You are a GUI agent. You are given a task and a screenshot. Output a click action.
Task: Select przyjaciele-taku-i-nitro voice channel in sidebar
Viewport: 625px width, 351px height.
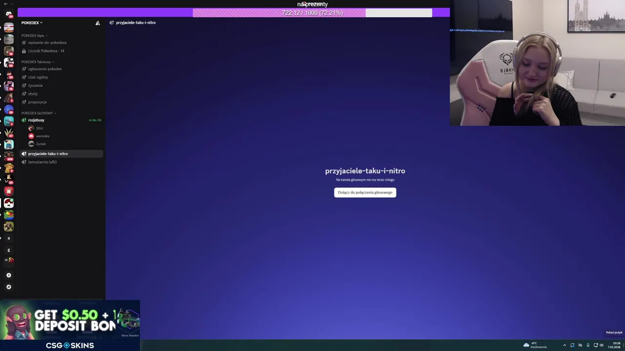61,154
